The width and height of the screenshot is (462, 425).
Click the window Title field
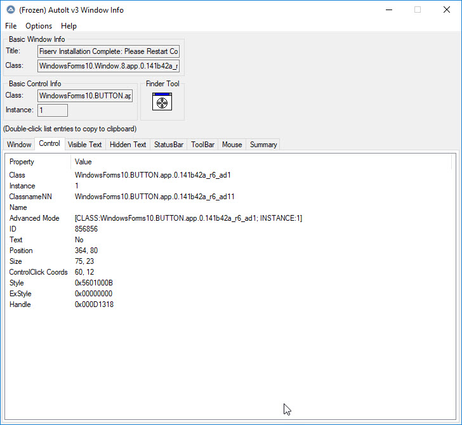click(109, 51)
